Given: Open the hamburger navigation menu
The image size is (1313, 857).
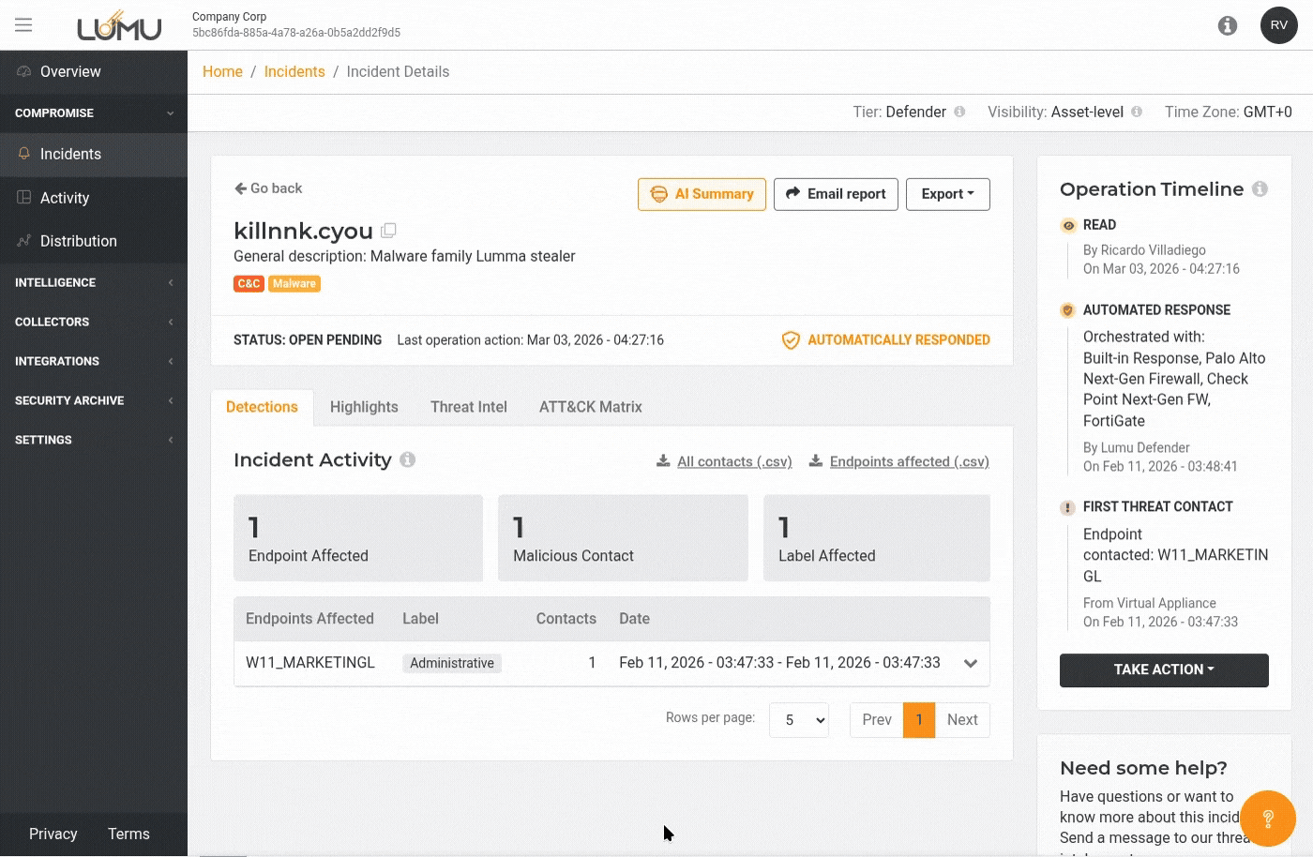Looking at the screenshot, I should point(23,25).
